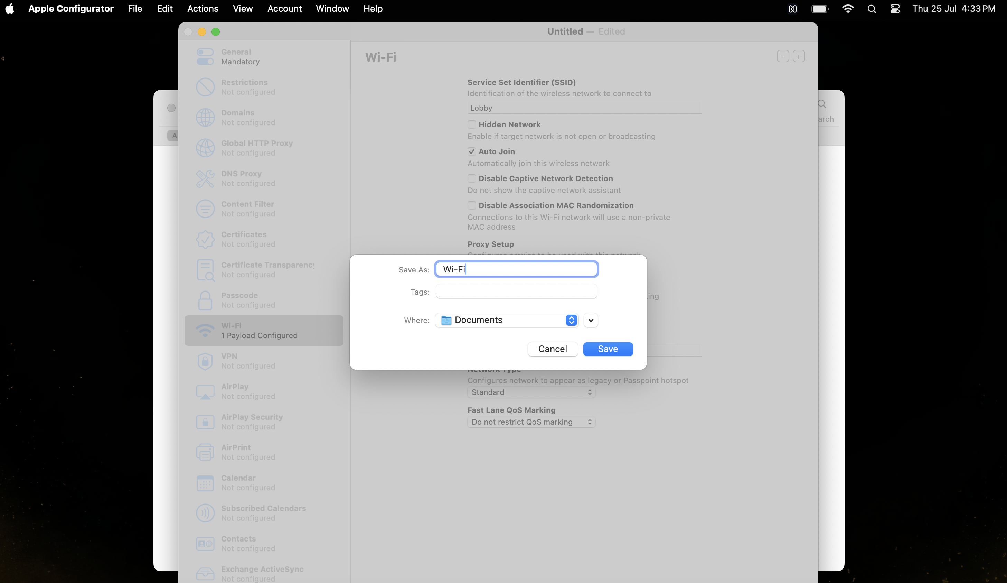
Task: Open the Contacts card icon
Action: [x=205, y=544]
